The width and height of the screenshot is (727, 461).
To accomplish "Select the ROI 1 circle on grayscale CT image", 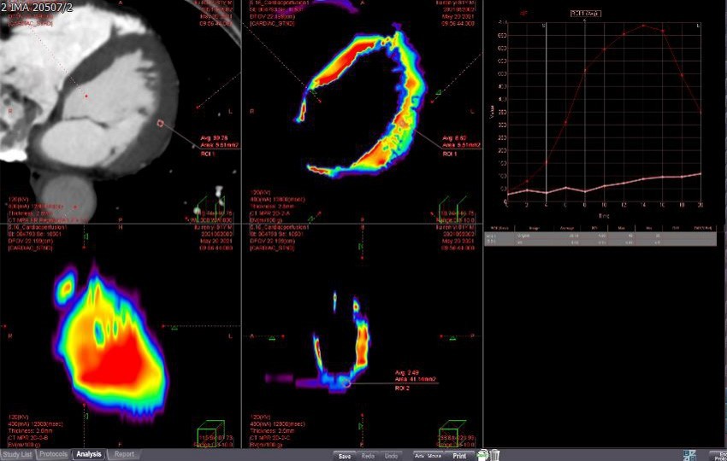I will point(160,124).
